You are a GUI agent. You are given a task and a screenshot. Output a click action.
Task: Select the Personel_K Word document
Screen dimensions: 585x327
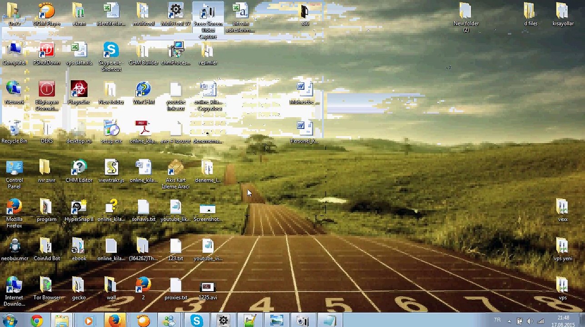(x=305, y=132)
